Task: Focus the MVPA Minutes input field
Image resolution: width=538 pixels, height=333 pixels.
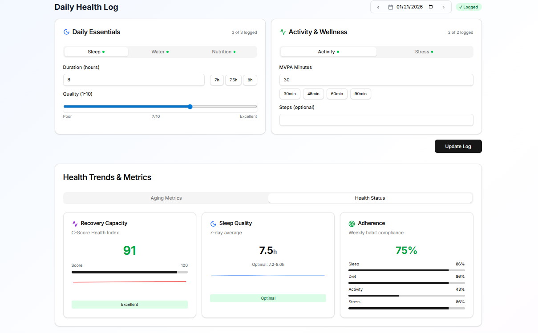Action: (x=376, y=80)
